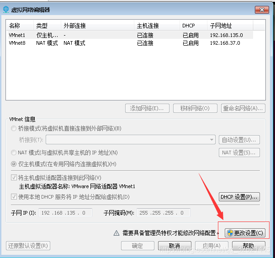Viewport: 275px width, 258px height.
Task: Click the 子网掩码 input field
Action: [x=164, y=213]
